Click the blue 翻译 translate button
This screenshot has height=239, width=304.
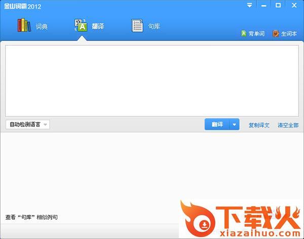(217, 124)
